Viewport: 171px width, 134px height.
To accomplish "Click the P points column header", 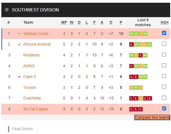I will pyautogui.click(x=121, y=22).
